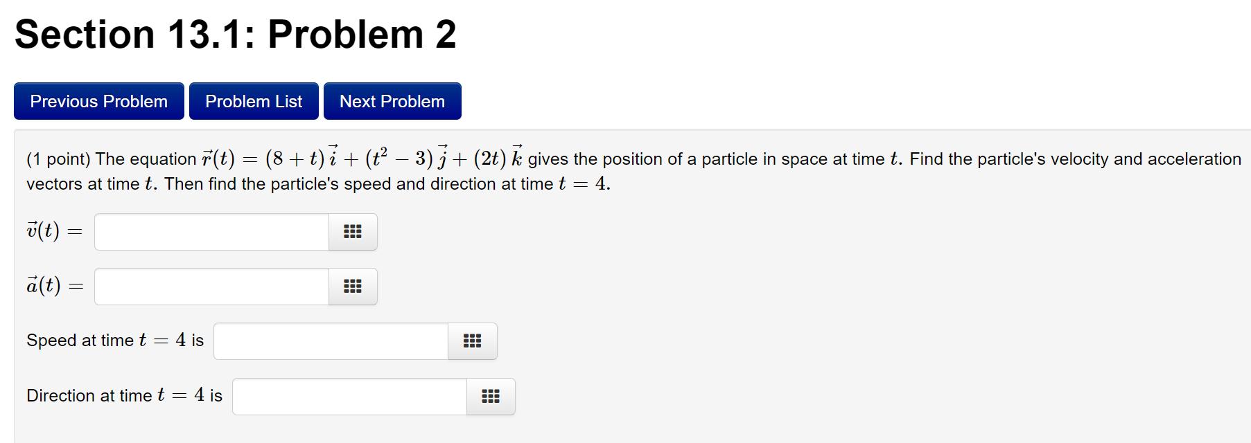
Task: Click the keypad icon beside the velocity field
Action: pos(352,232)
